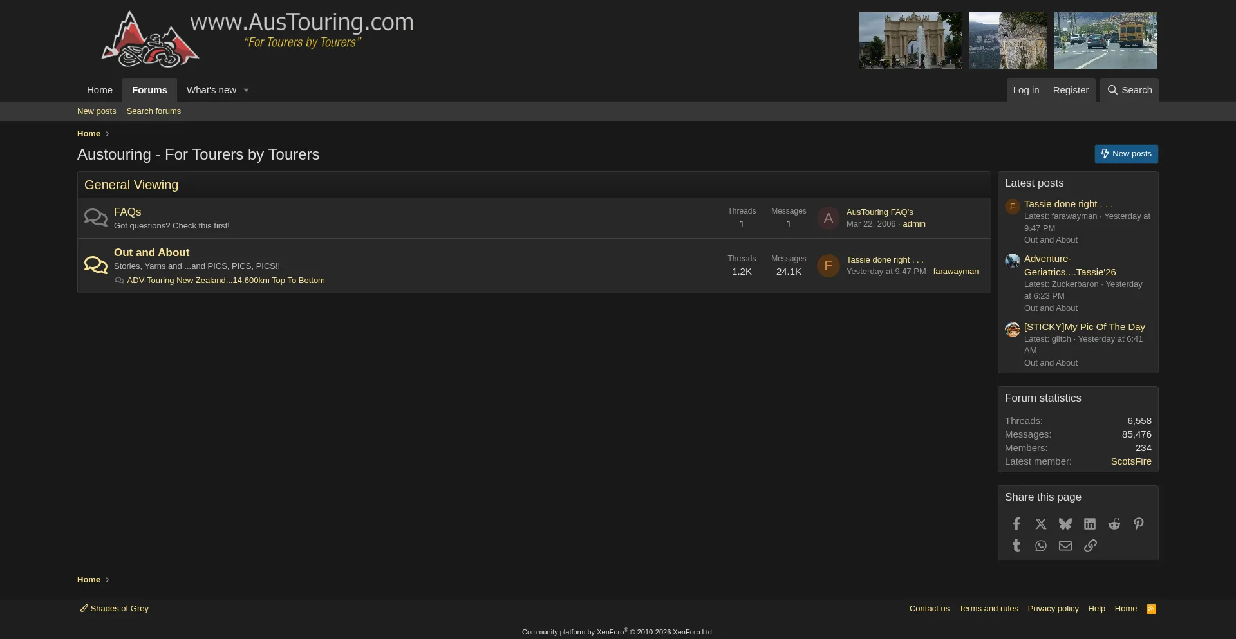Open farawayman's avatar in Out and About row

click(x=828, y=266)
